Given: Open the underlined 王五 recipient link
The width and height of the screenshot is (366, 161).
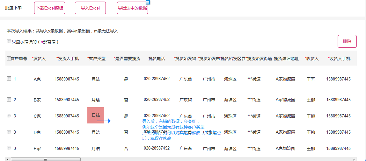Looking at the screenshot, I should click(311, 79).
